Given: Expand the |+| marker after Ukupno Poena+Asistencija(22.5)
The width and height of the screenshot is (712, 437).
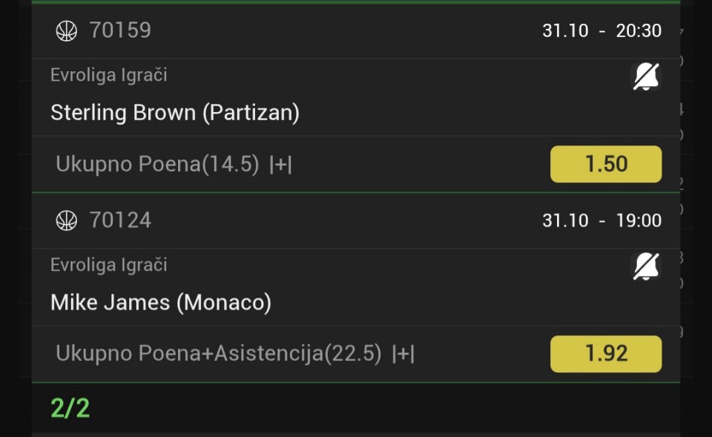Looking at the screenshot, I should coord(403,354).
